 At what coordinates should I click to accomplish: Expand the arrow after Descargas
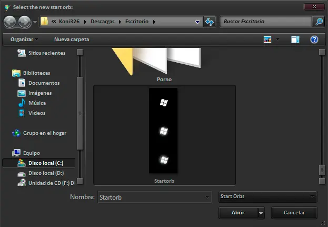[x=120, y=22]
